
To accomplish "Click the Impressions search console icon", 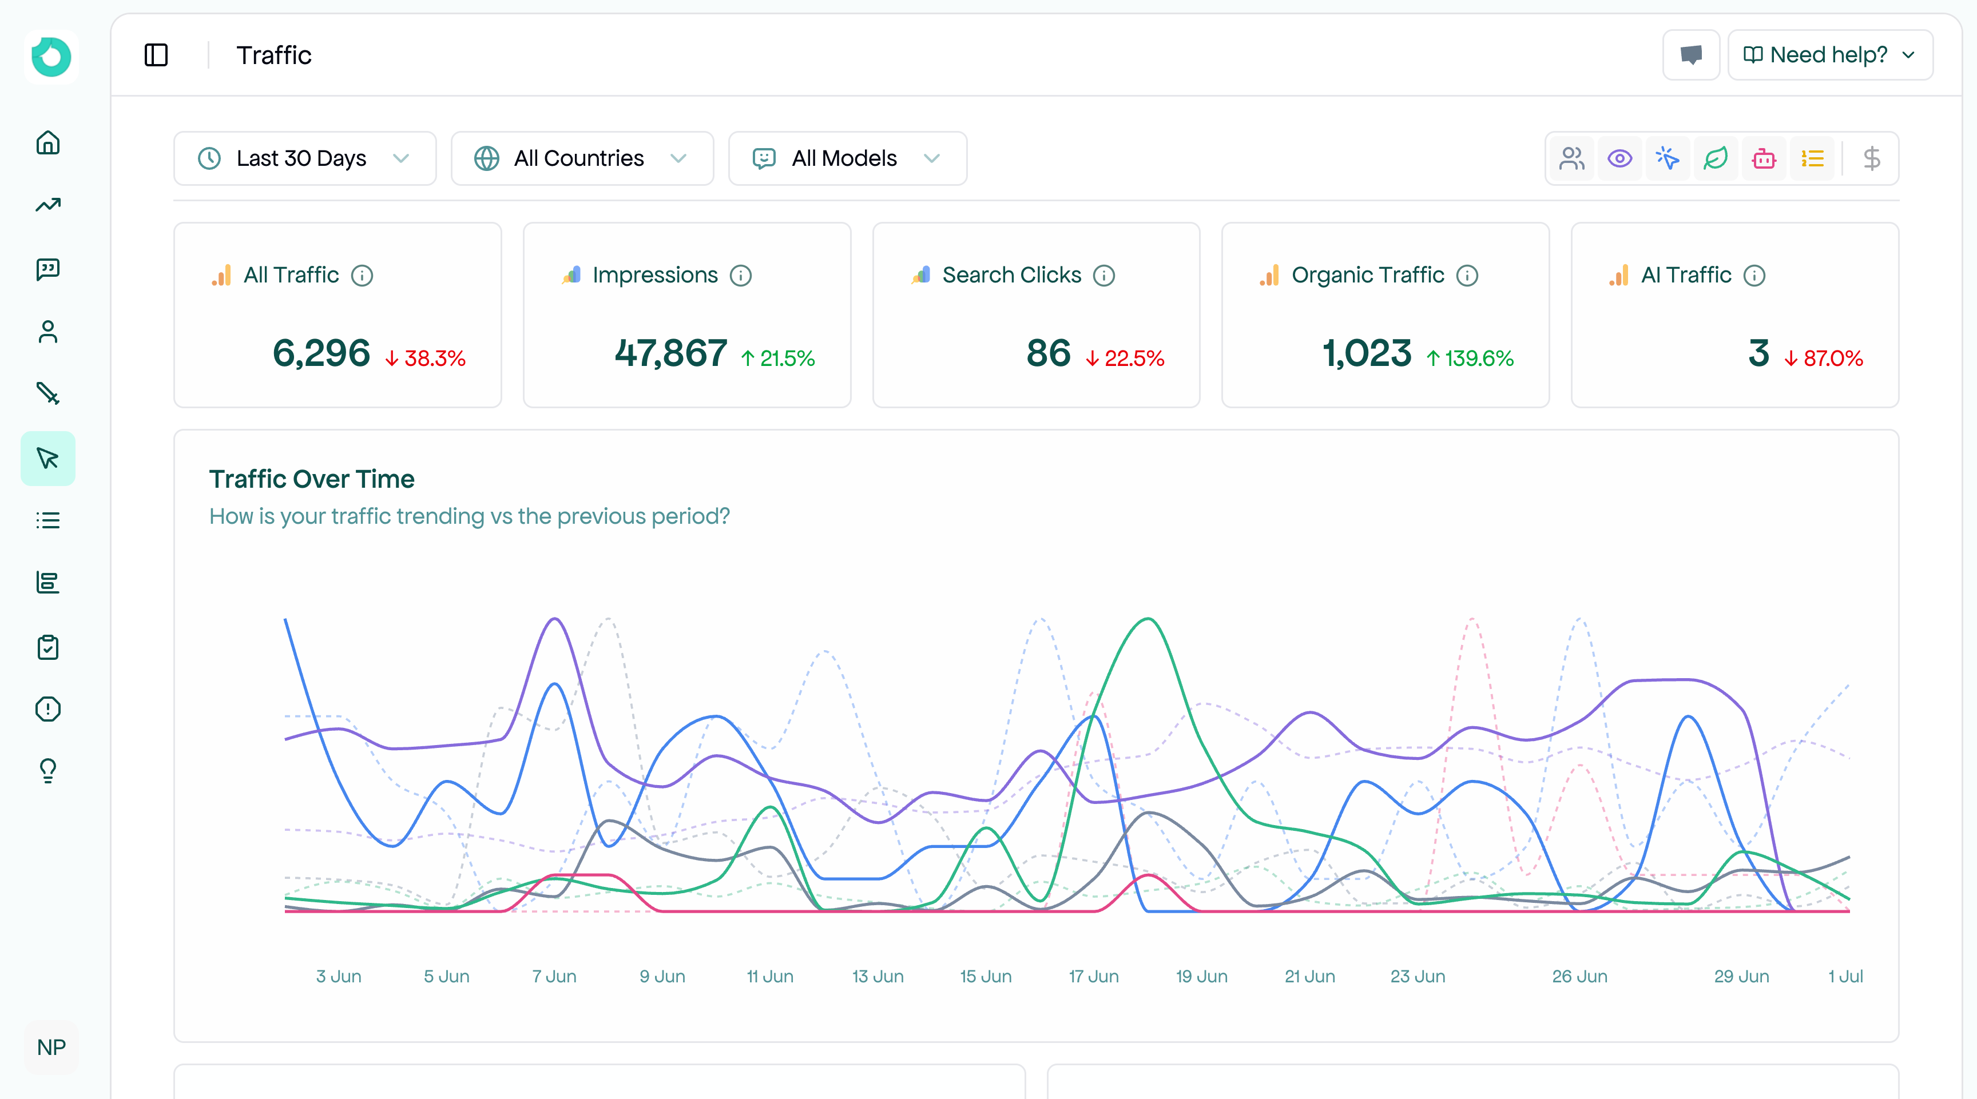I will pos(571,276).
